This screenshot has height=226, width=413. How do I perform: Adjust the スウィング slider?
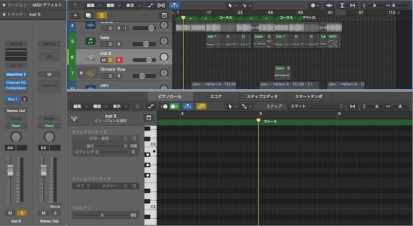click(112, 152)
